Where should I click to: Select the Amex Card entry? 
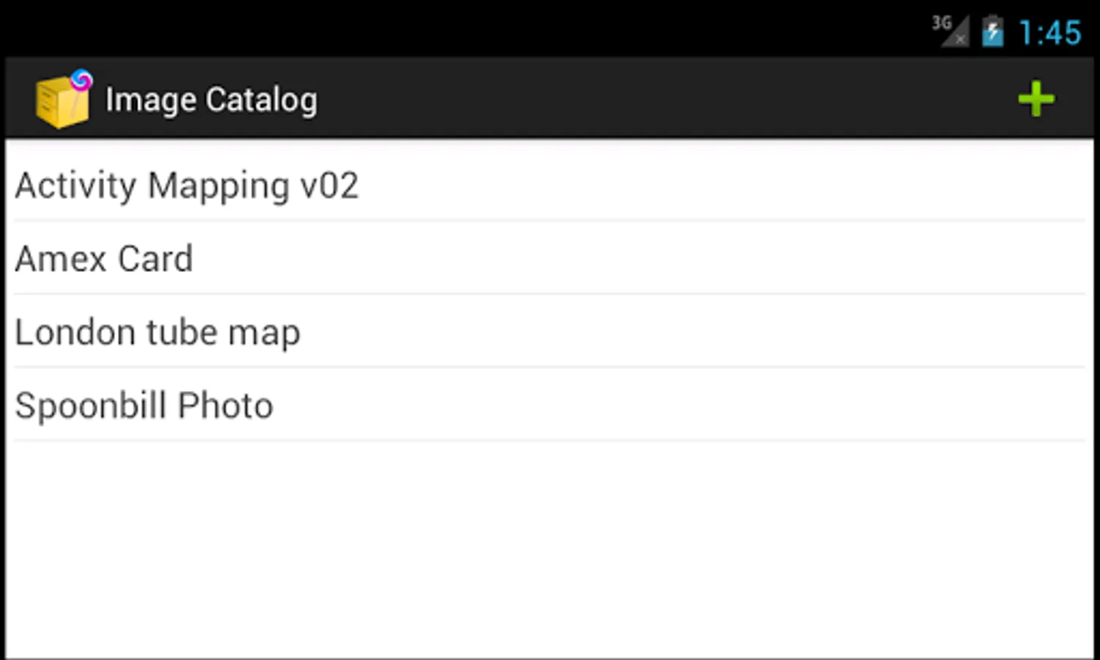pyautogui.click(x=104, y=259)
